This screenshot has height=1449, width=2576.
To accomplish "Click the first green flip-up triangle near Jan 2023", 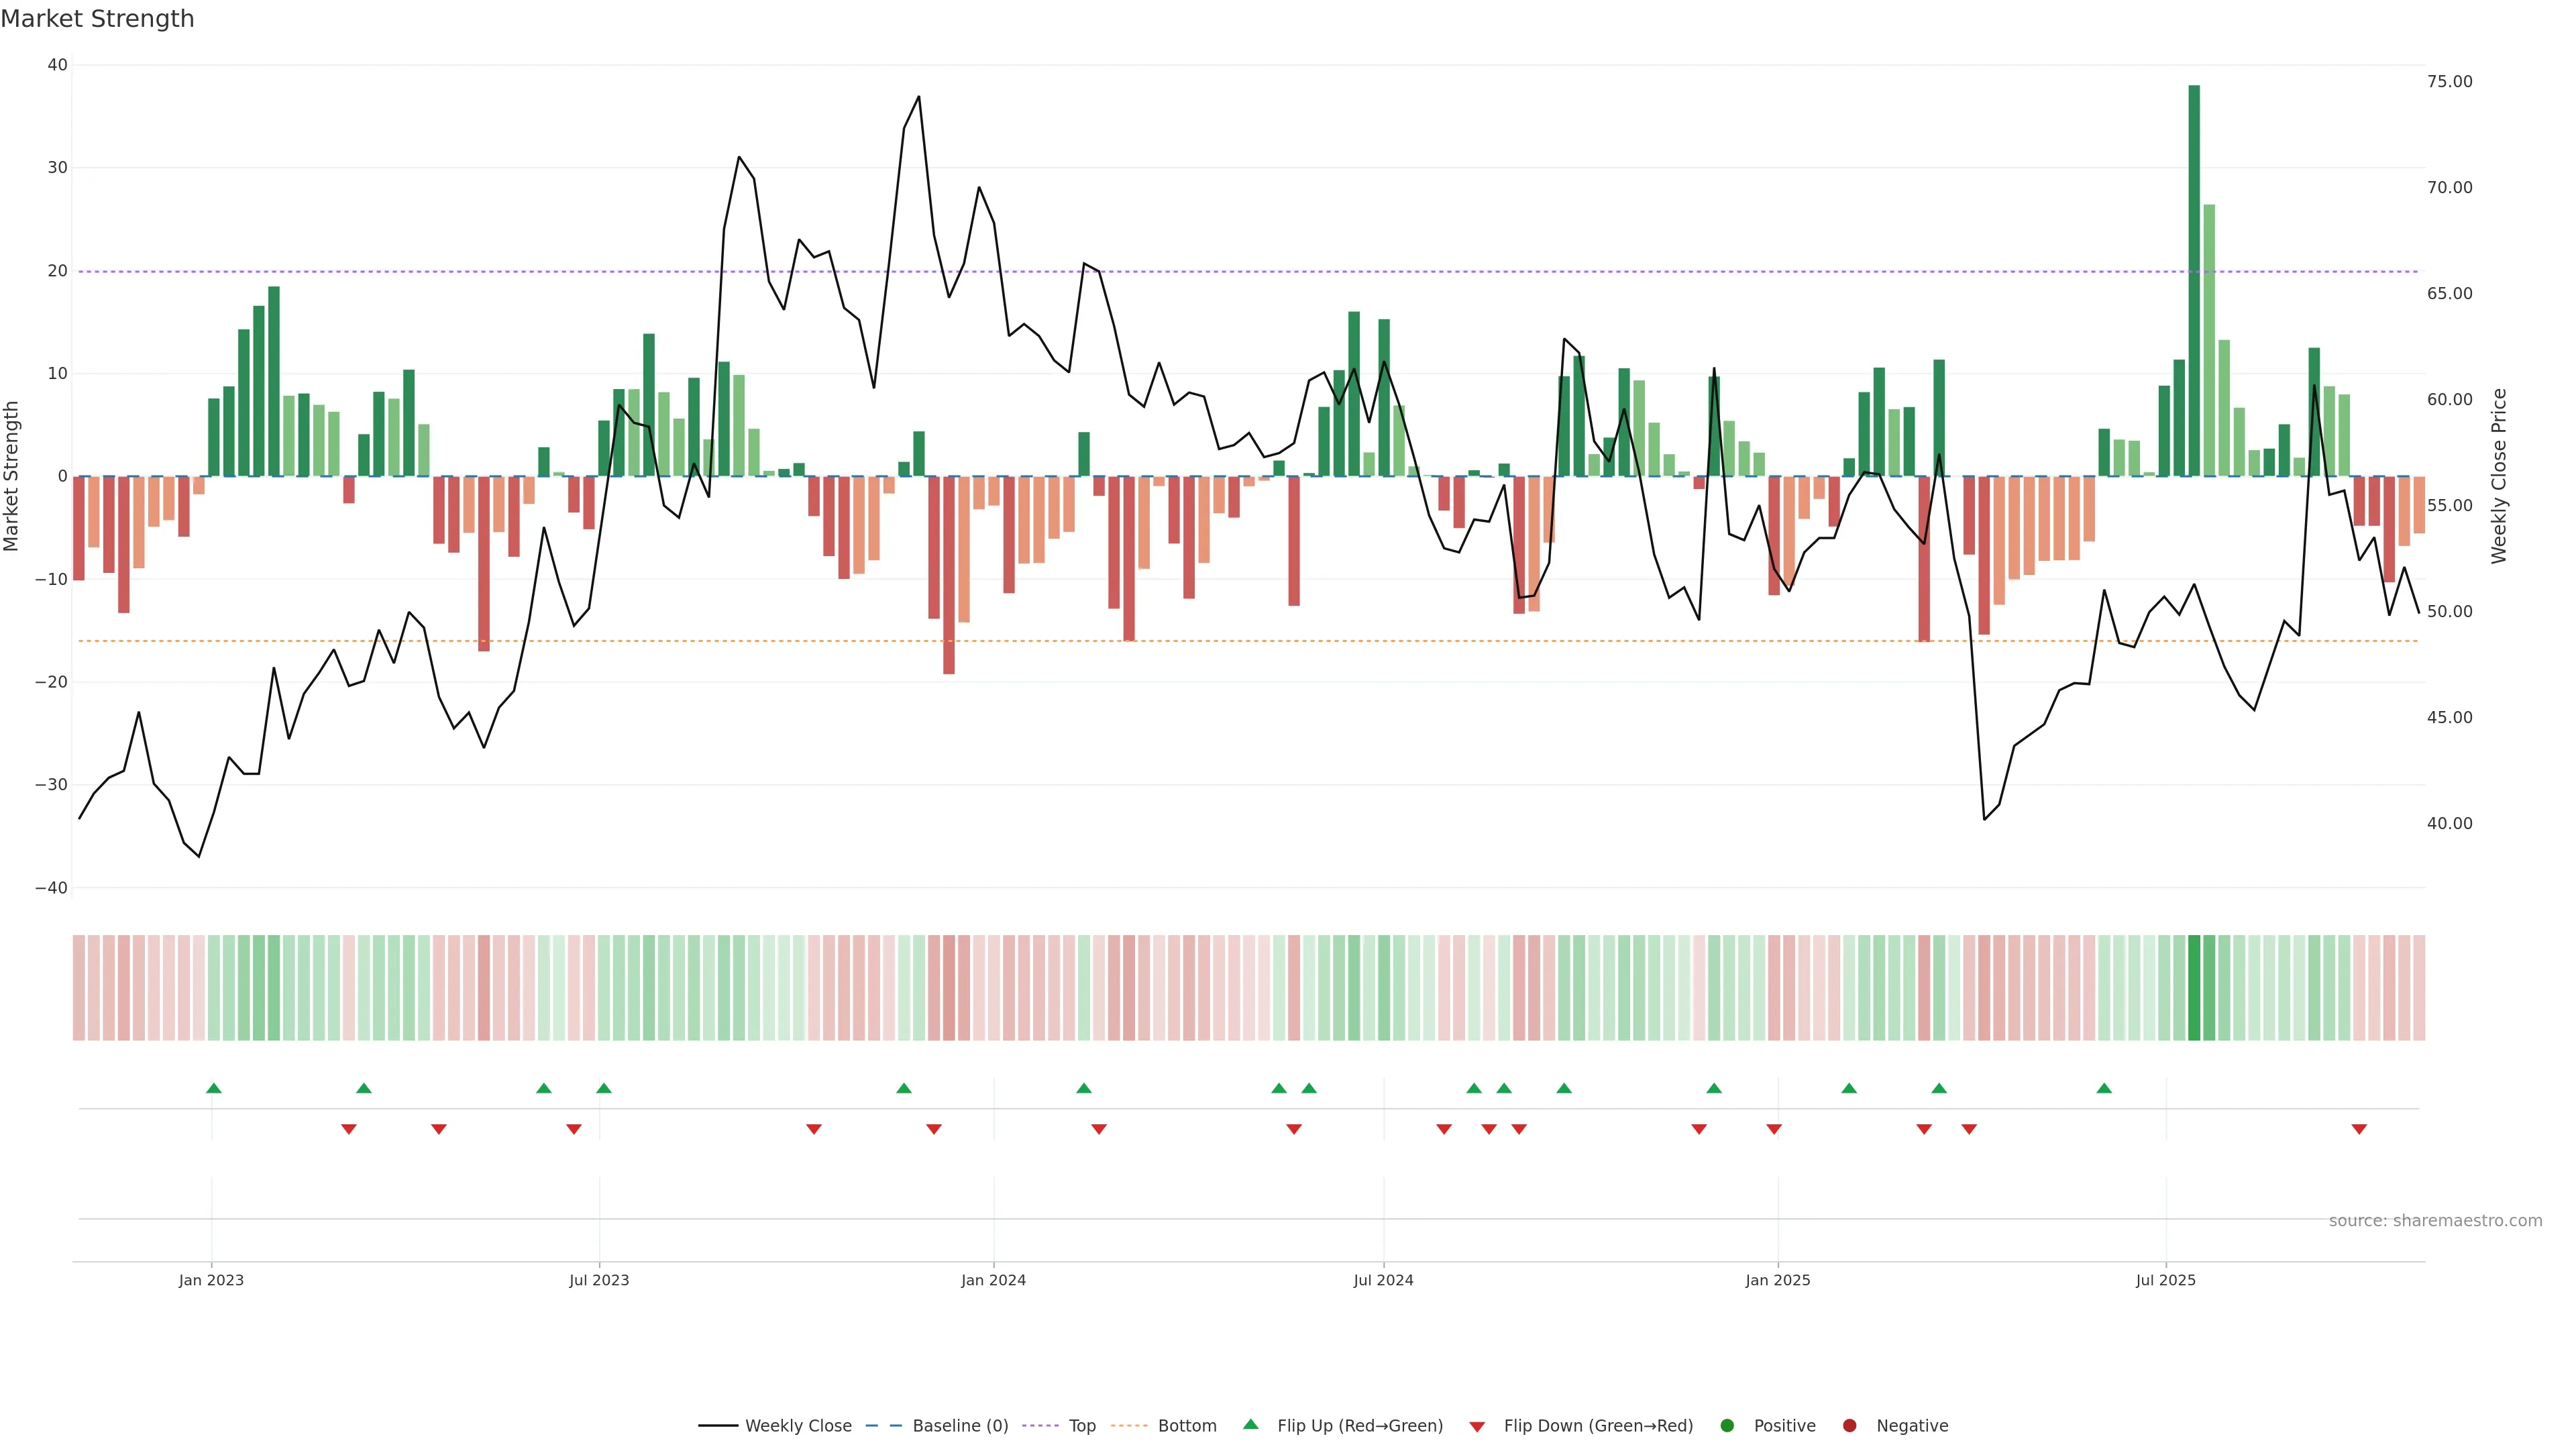I will pos(213,1088).
